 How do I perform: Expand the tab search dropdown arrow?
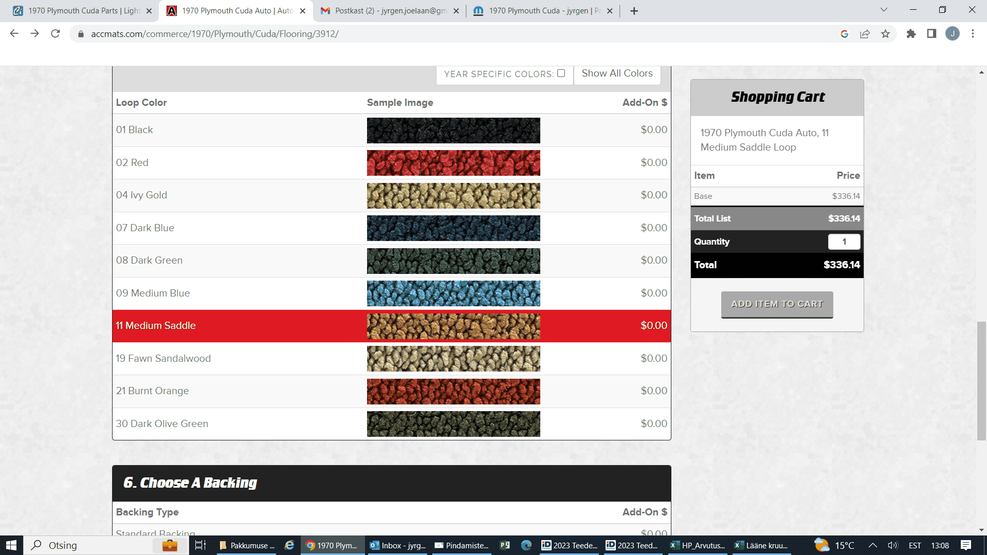(x=884, y=10)
